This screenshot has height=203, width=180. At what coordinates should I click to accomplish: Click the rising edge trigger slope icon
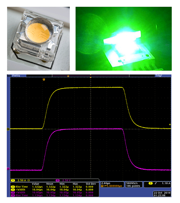(x=156, y=183)
